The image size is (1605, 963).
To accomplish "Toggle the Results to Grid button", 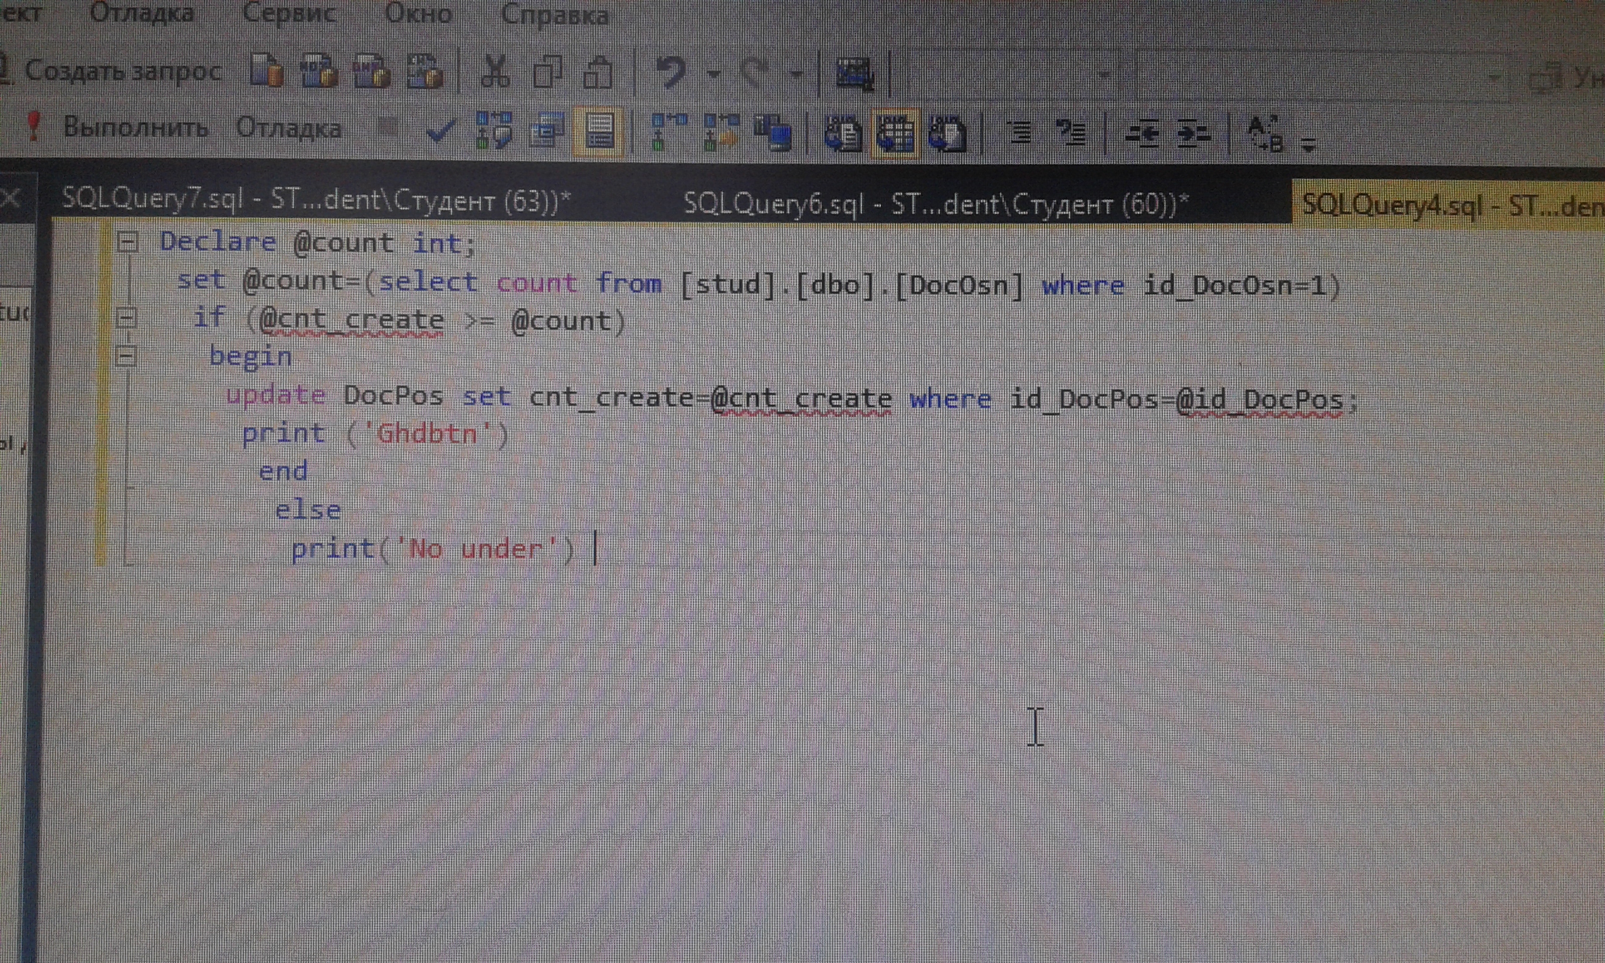I will pyautogui.click(x=895, y=133).
